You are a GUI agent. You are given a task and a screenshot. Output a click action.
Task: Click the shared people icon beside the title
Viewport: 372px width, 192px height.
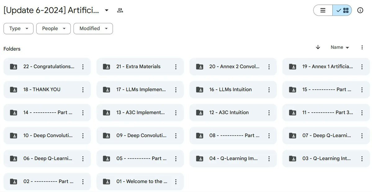click(x=120, y=10)
